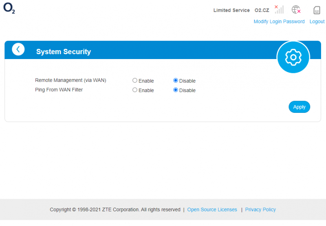Click the Remote Management (via WAN) label
Image resolution: width=326 pixels, height=226 pixels.
point(70,80)
